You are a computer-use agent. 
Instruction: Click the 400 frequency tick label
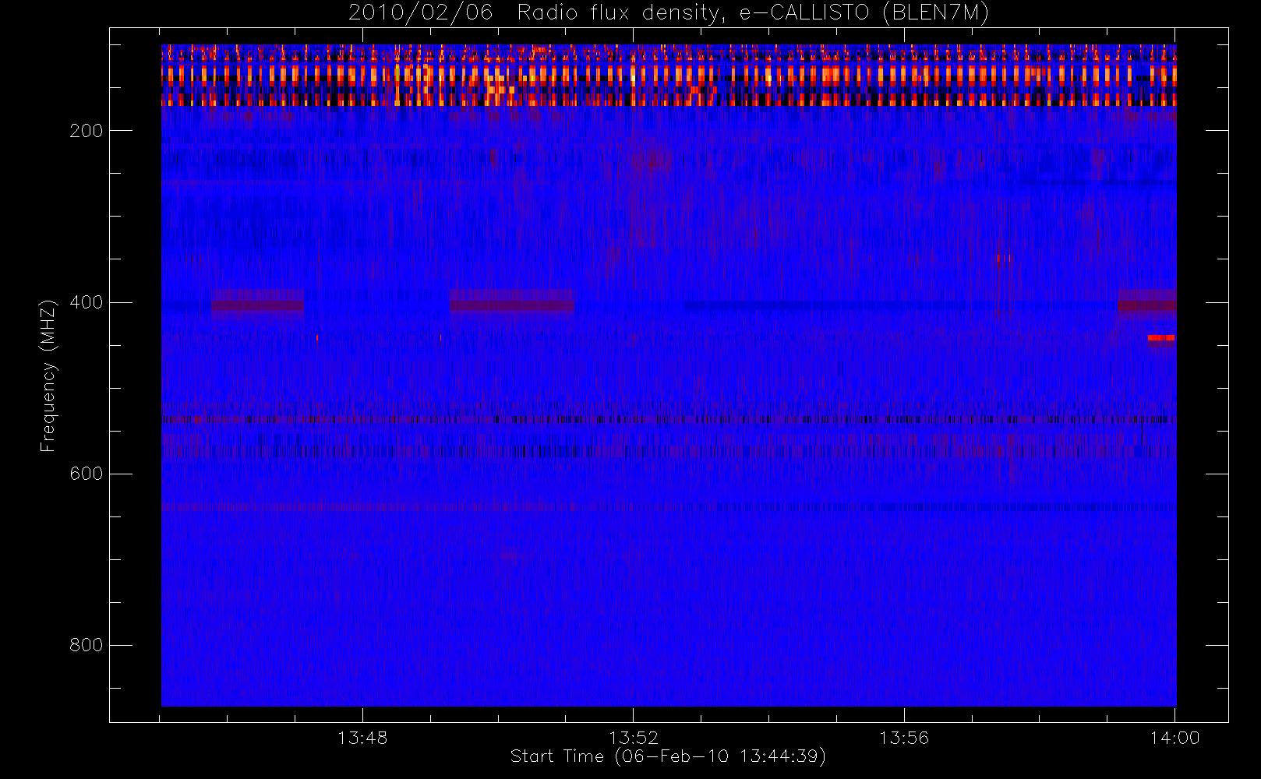tap(87, 302)
